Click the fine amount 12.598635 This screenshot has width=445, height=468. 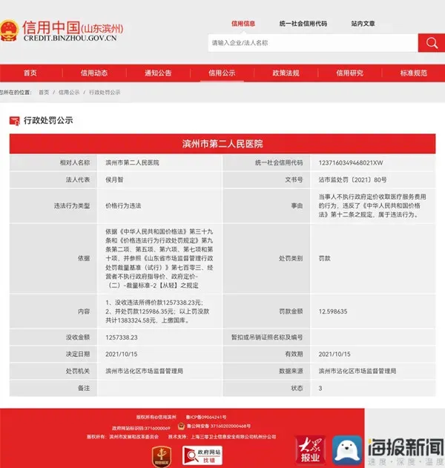[333, 312]
